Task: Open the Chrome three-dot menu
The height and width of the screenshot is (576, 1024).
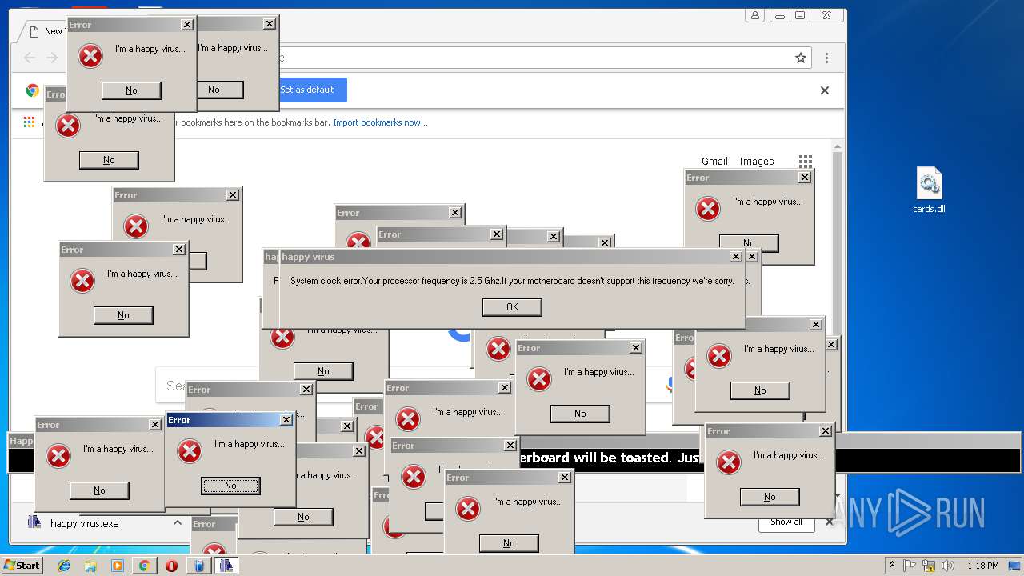Action: point(826,58)
